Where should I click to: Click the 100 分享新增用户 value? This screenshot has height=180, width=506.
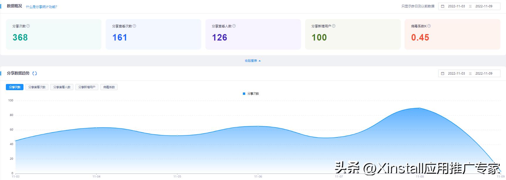(x=319, y=38)
